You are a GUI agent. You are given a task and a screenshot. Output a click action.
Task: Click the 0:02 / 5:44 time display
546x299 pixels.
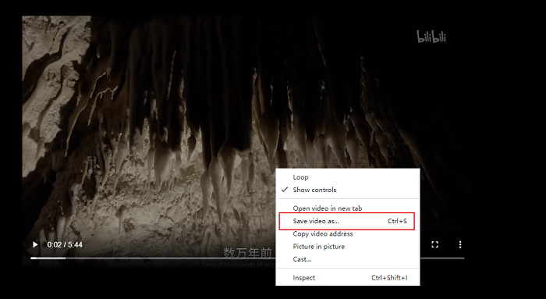click(65, 244)
